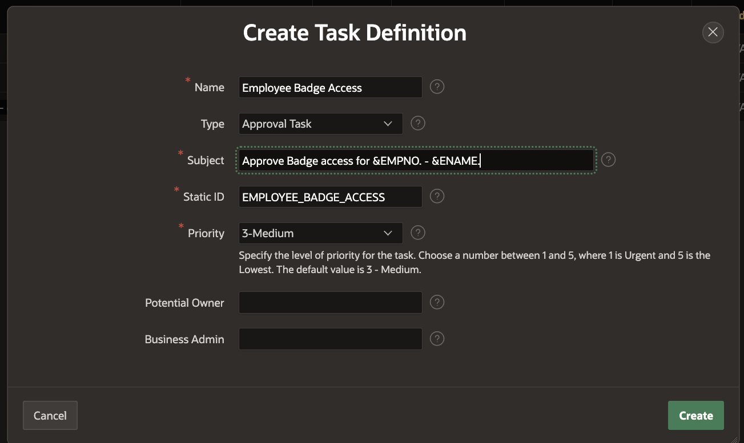Expand the Priority dropdown showing 3-Medium
This screenshot has width=744, height=443.
(320, 233)
